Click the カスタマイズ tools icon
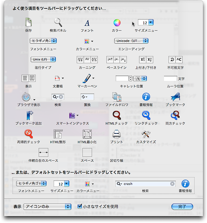207x223 pixels. 146,134
